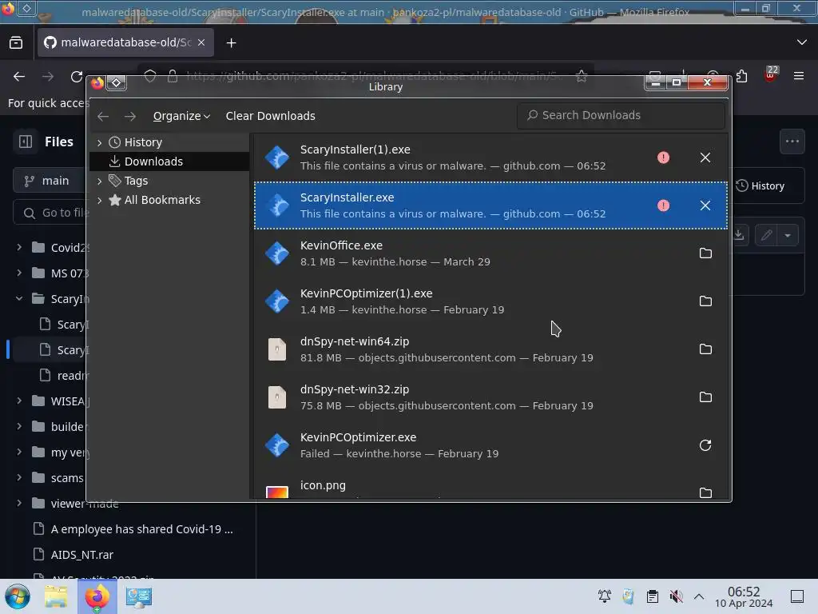Image resolution: width=818 pixels, height=614 pixels.
Task: Show dnSpy-net-win32.zip in folder
Action: pyautogui.click(x=705, y=397)
